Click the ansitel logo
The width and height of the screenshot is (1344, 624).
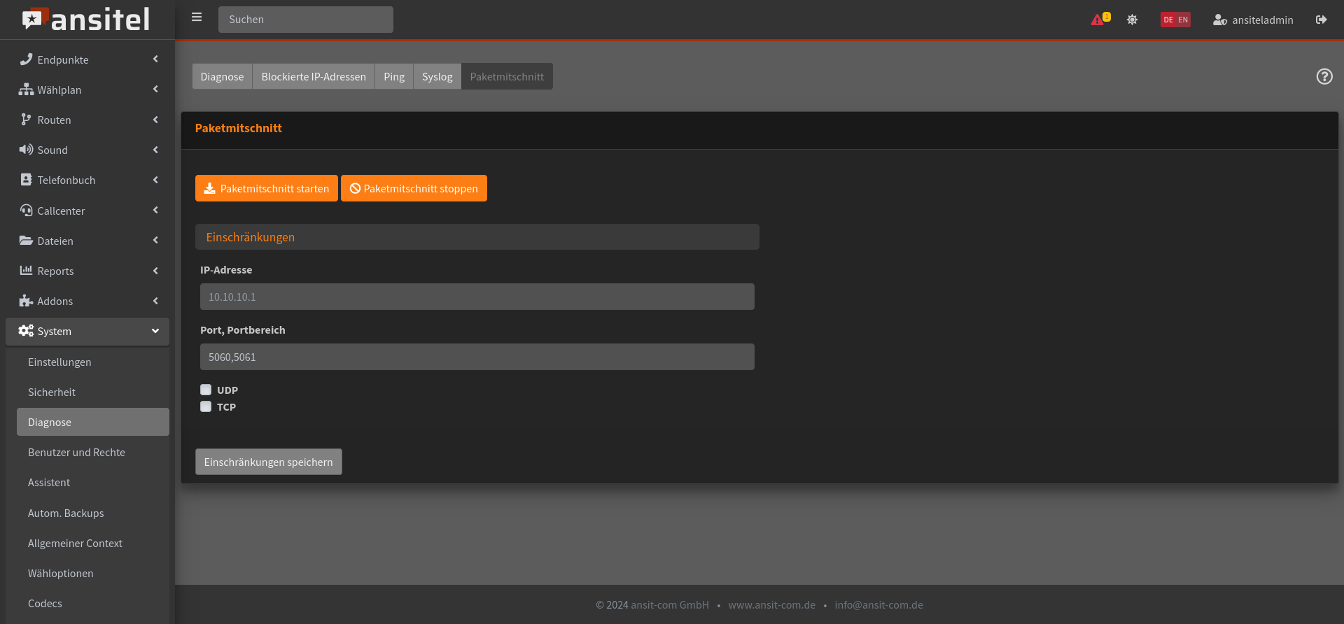(x=86, y=20)
